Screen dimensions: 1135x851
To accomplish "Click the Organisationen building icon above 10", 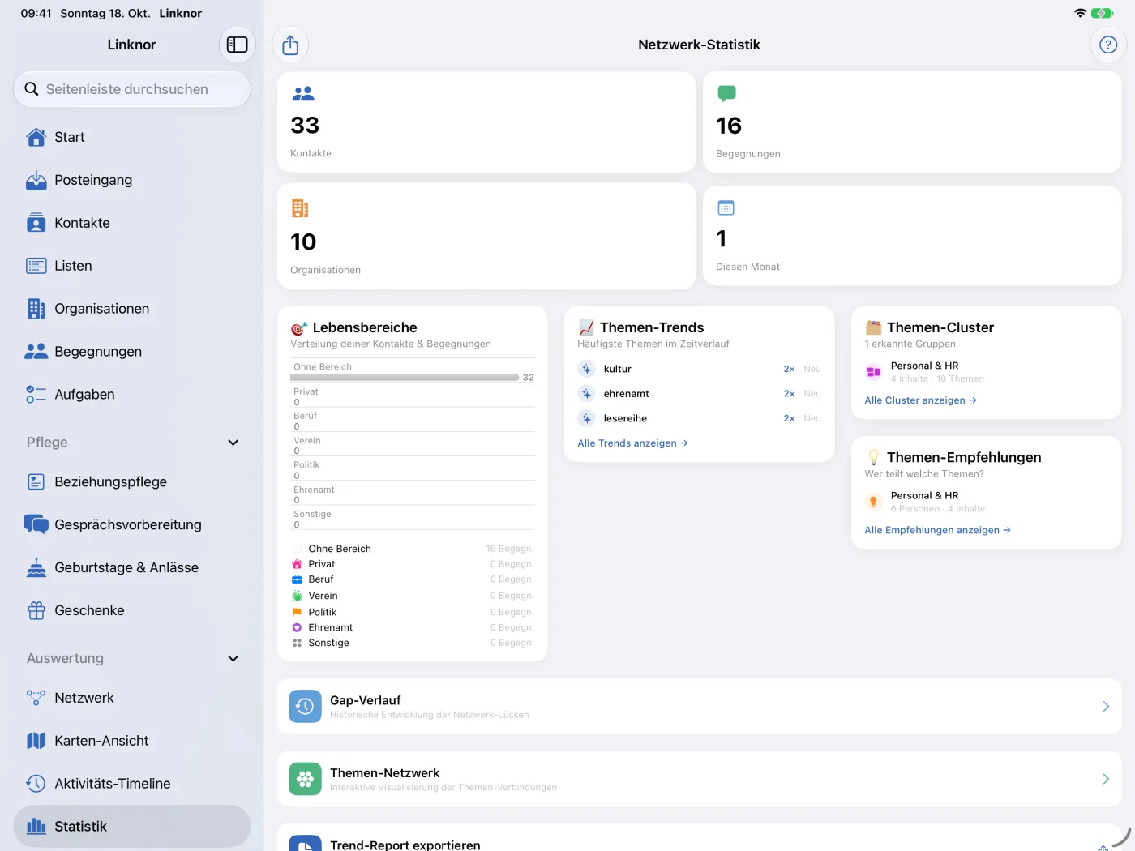I will 300,208.
